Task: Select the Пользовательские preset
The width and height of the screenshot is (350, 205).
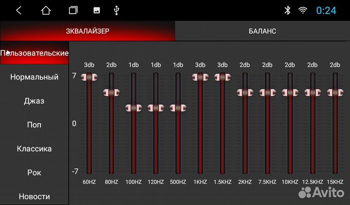Action: tap(34, 53)
